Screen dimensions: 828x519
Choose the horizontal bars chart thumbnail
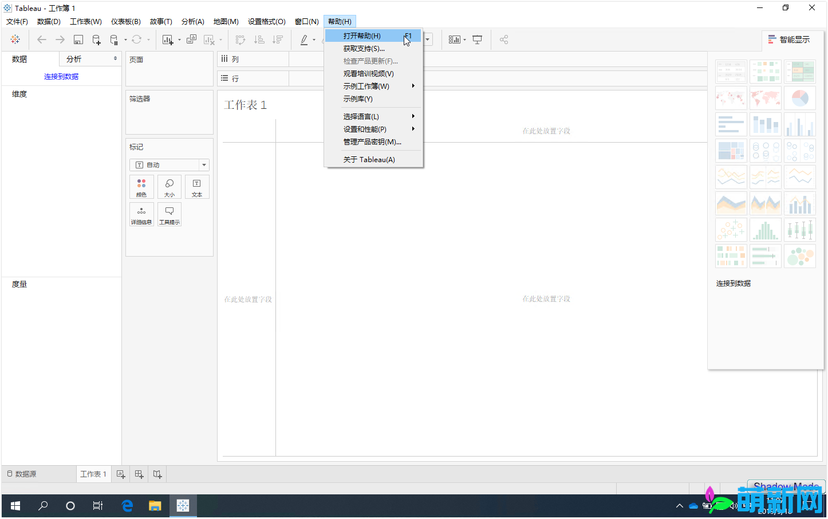click(731, 124)
